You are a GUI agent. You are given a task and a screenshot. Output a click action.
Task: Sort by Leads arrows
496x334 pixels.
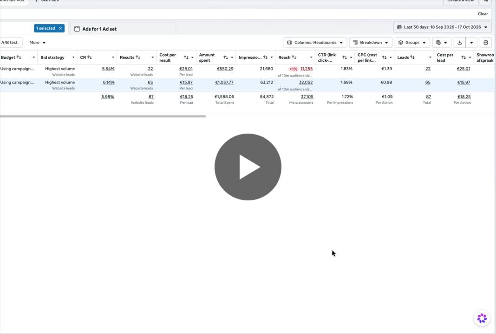(x=412, y=57)
